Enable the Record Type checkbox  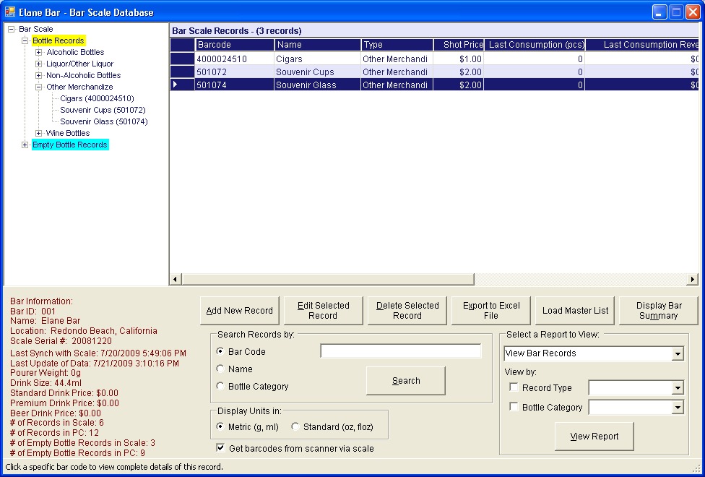514,387
